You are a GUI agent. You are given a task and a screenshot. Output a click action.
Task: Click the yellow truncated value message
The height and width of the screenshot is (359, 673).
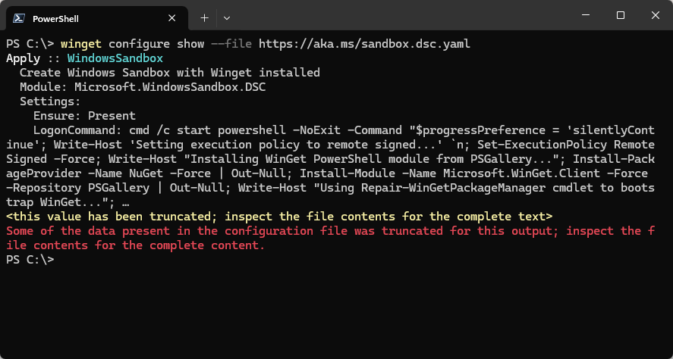279,217
